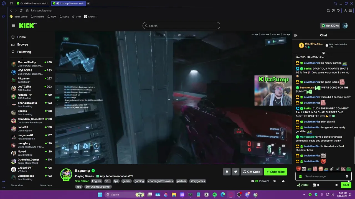Go back in browser
The width and height of the screenshot is (355, 199).
[11, 11]
